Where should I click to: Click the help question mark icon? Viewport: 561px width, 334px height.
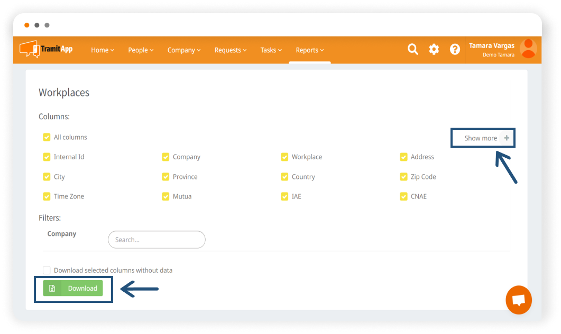pyautogui.click(x=455, y=50)
